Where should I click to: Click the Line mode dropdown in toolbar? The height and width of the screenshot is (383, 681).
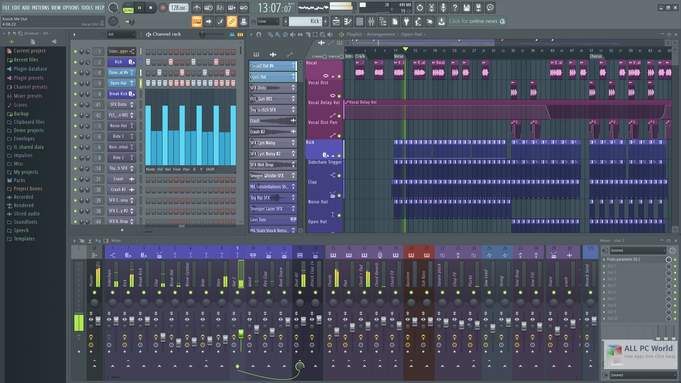tap(268, 21)
